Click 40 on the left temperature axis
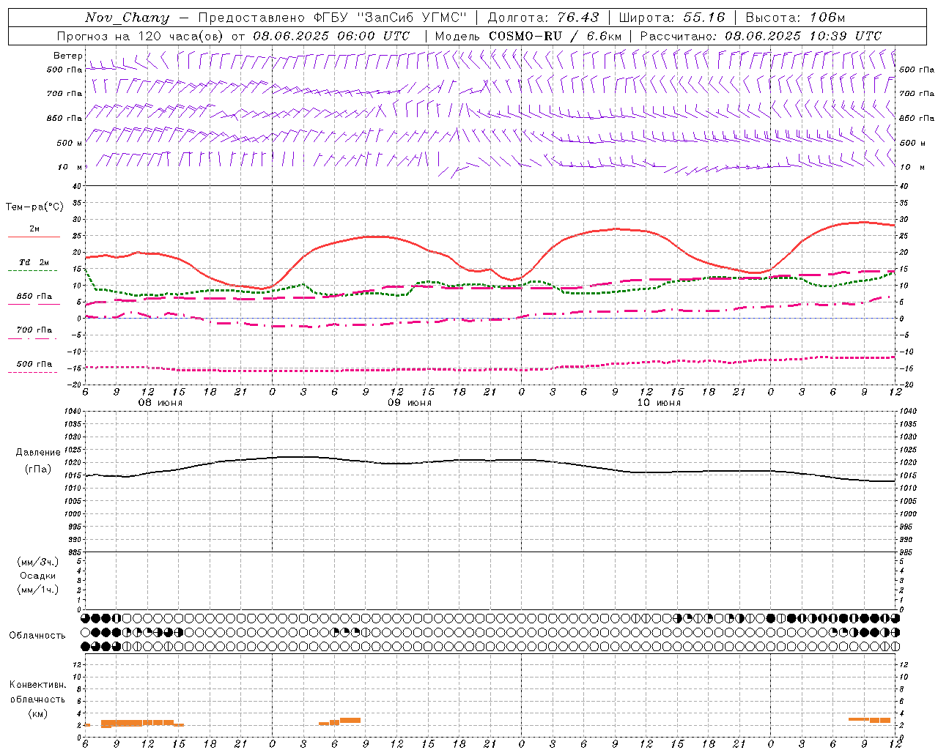 point(77,186)
